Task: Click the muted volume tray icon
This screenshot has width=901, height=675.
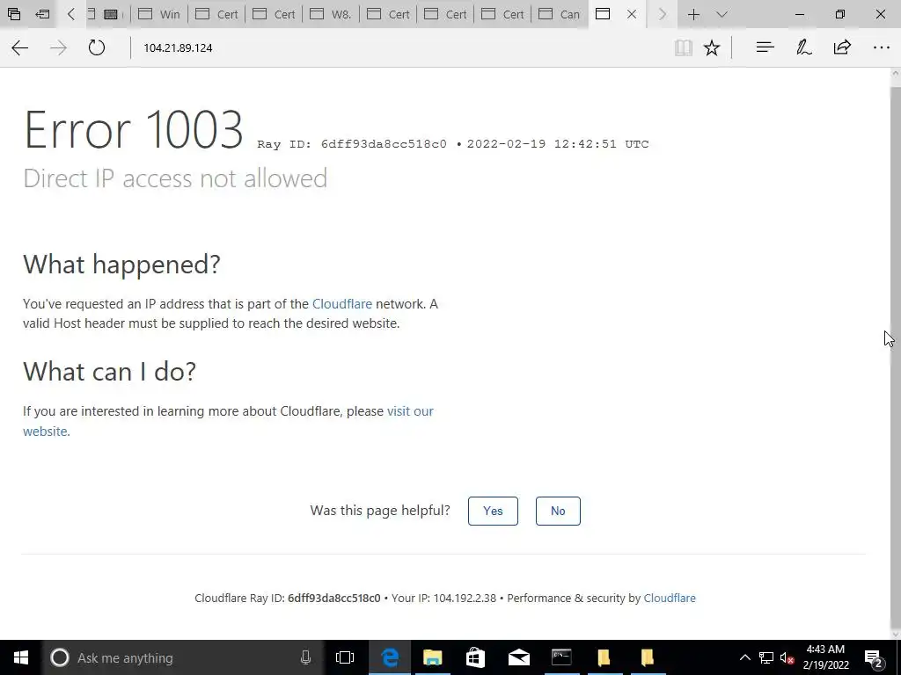Action: coord(787,657)
